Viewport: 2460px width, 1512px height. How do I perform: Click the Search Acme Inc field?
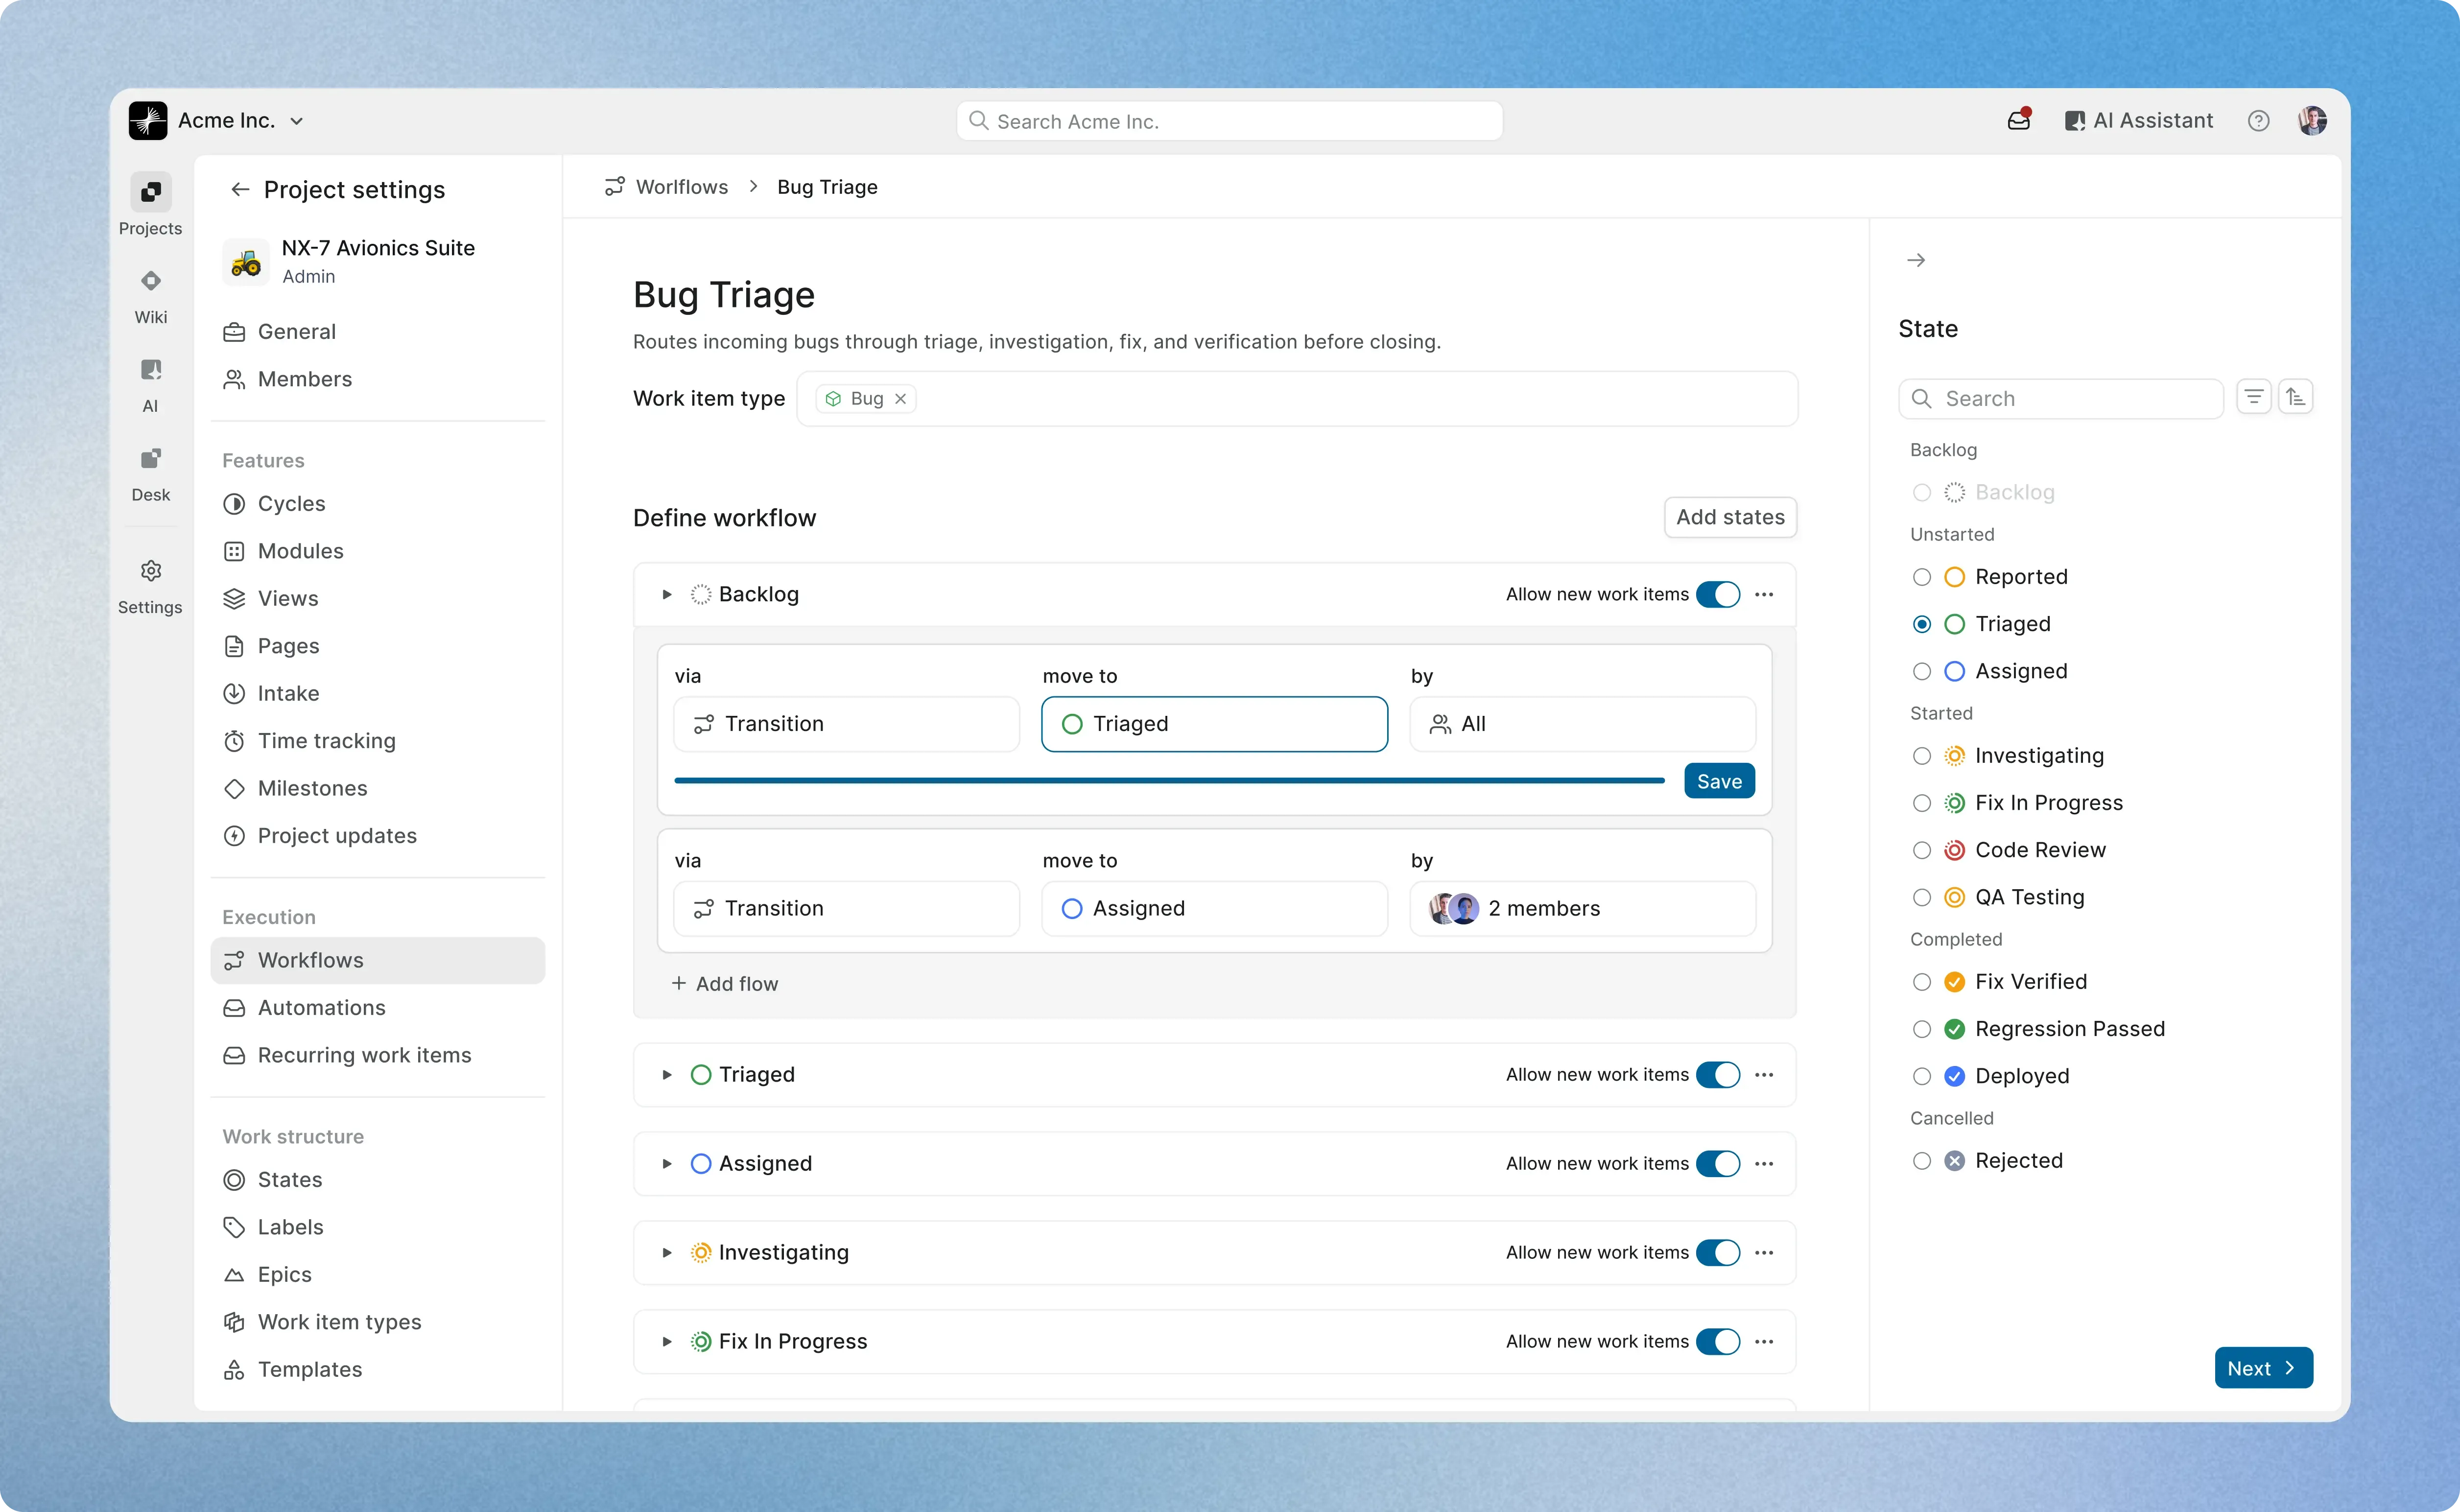tap(1228, 120)
